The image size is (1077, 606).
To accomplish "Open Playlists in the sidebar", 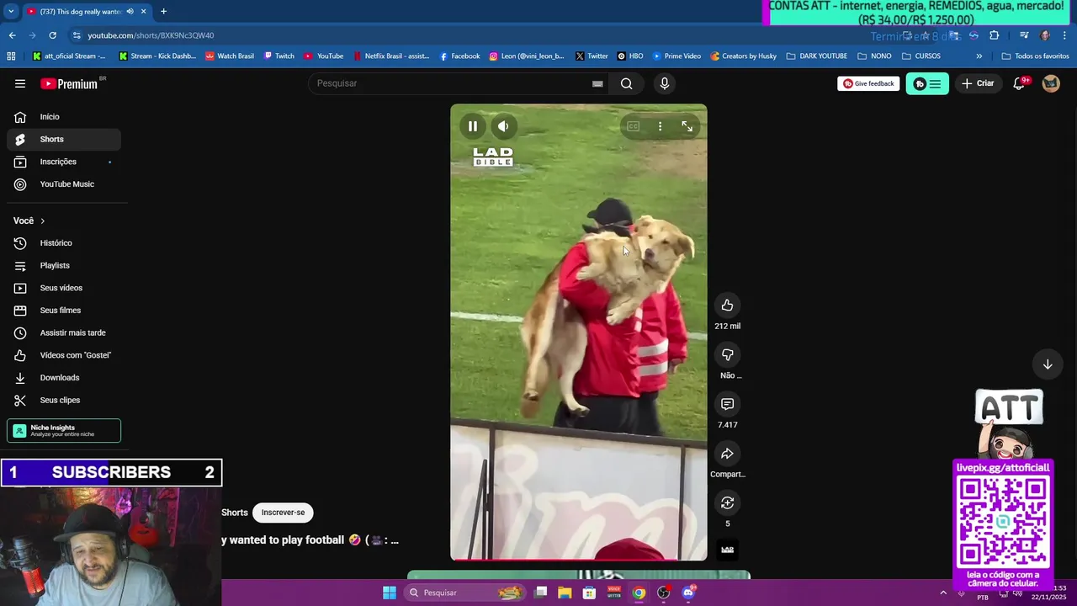I will pos(64,265).
